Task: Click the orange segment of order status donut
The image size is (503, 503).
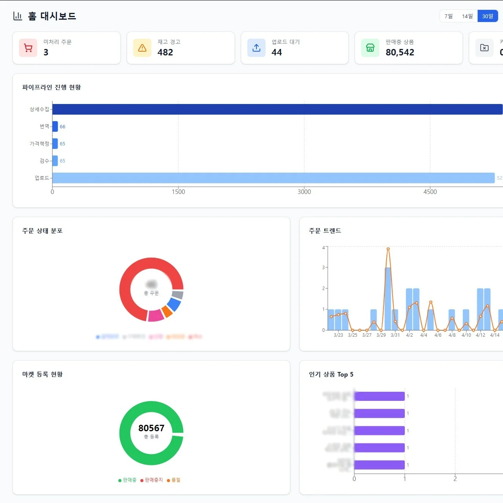Action: click(x=167, y=312)
